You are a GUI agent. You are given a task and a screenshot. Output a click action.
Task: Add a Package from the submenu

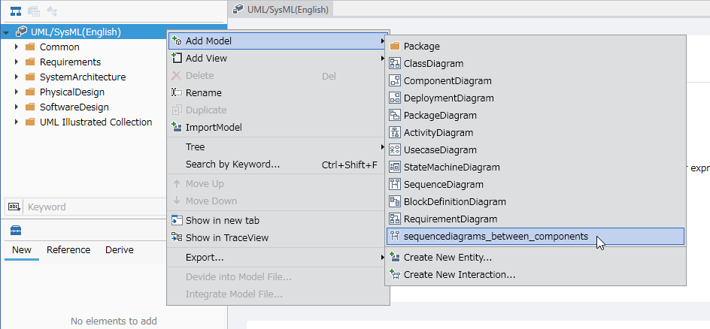536,46
